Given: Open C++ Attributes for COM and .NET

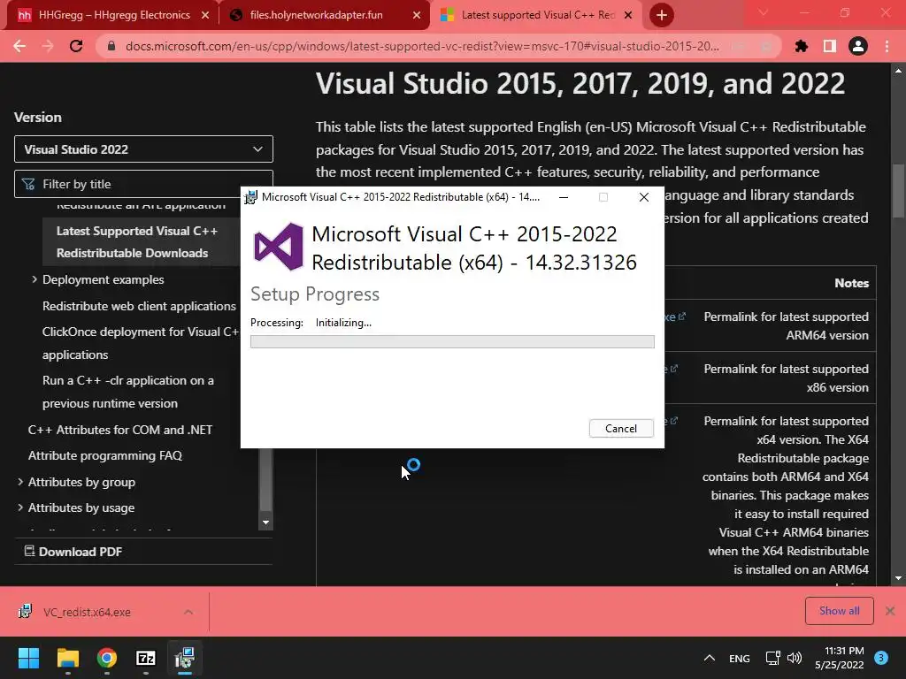Looking at the screenshot, I should coord(120,430).
